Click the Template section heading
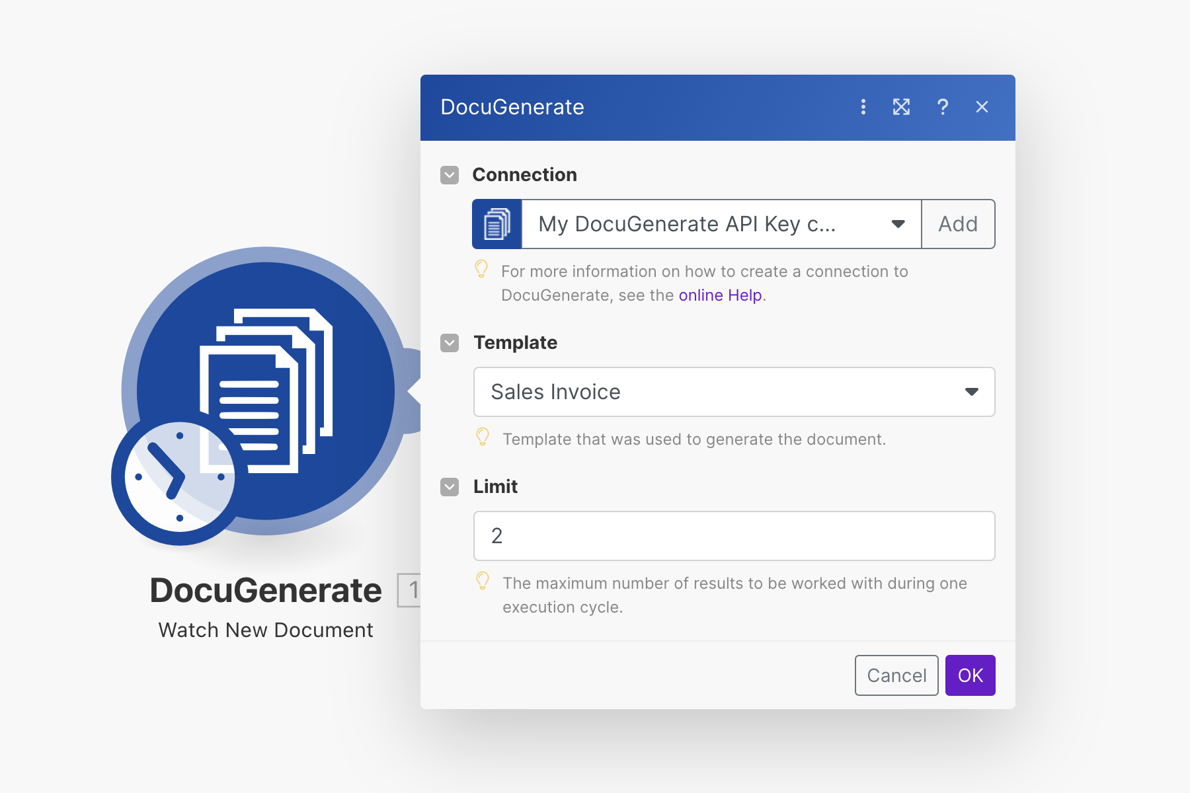Screen dimensions: 1190x793 point(516,342)
